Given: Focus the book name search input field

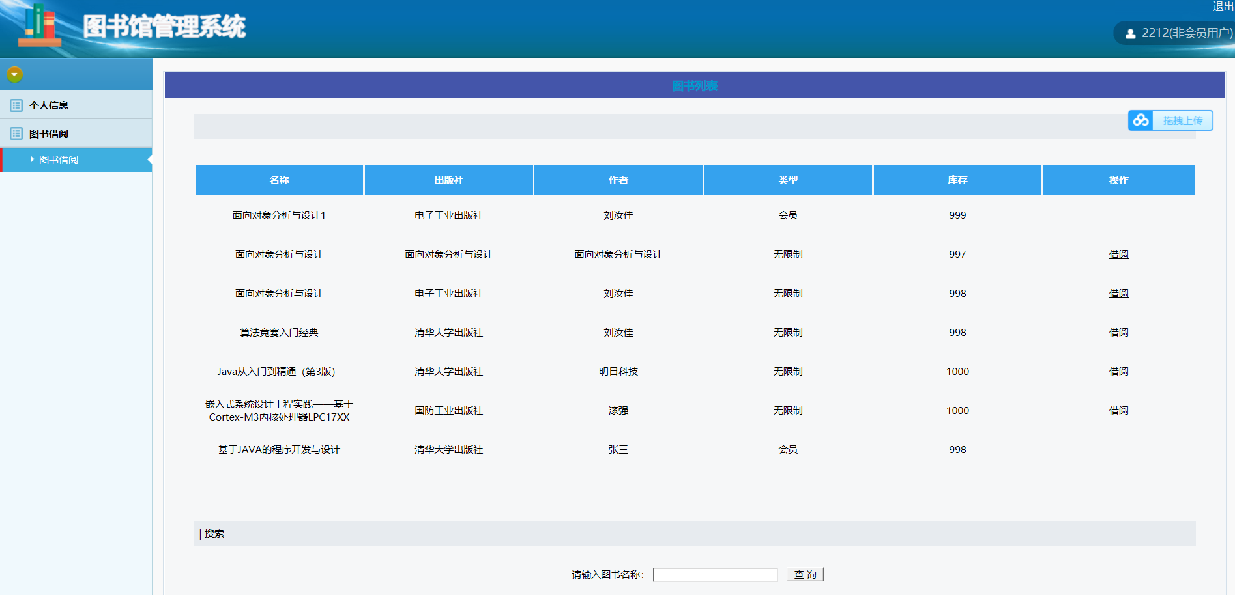Looking at the screenshot, I should pyautogui.click(x=715, y=575).
